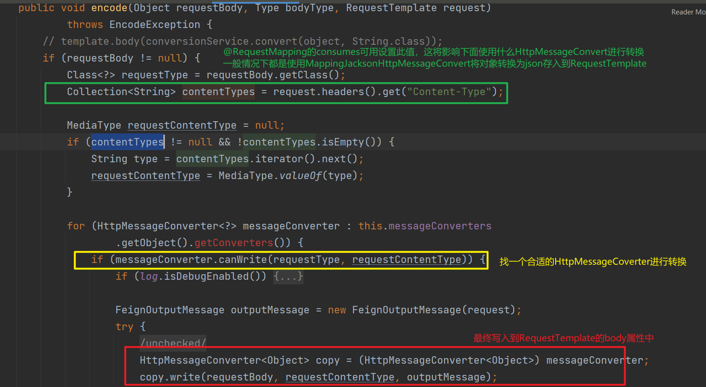Click requestBody argument inside copy.write call

240,377
